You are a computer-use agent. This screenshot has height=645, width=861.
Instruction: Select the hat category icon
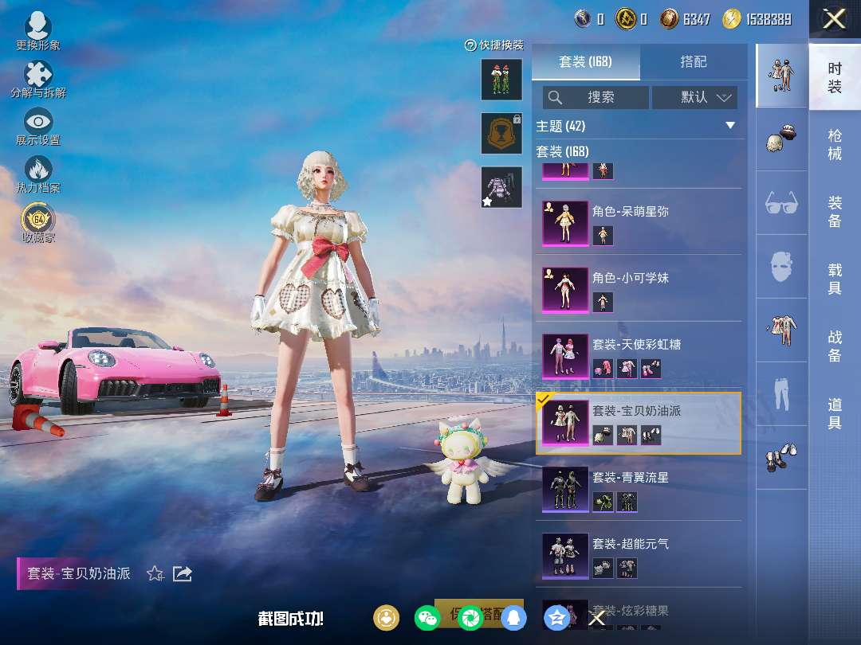tap(780, 139)
